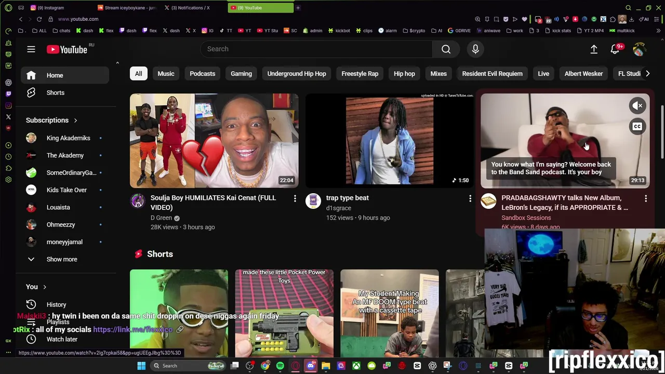Open options for PRADABAGSHAWTY video

(646, 198)
